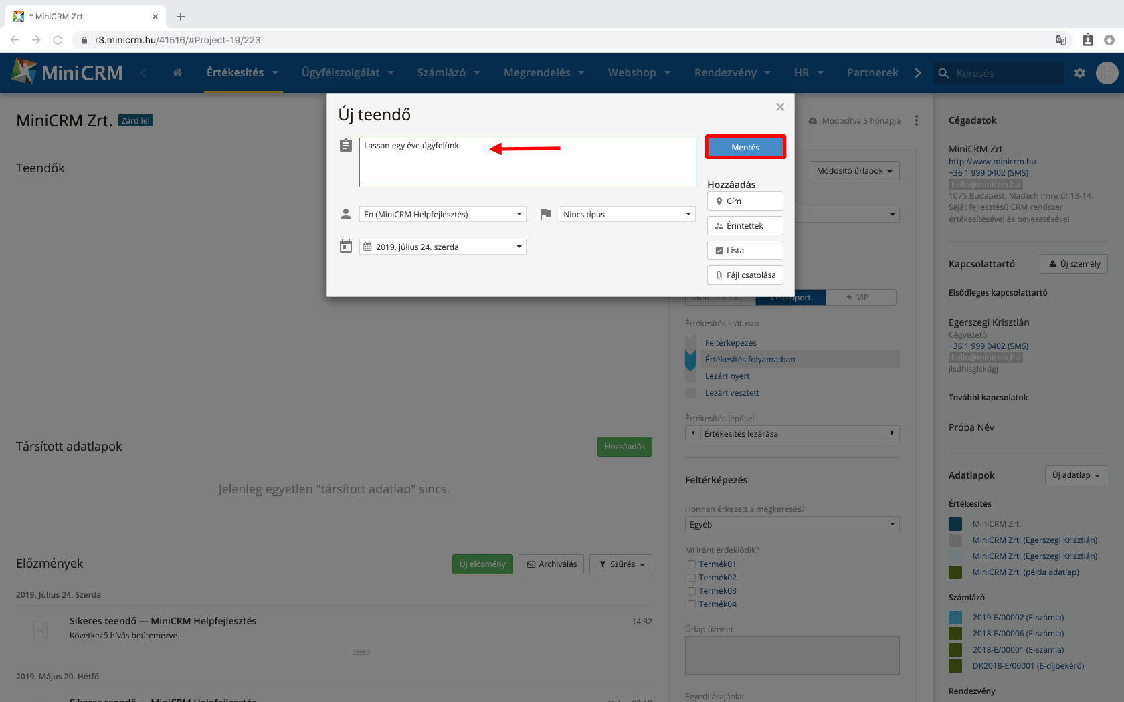1124x702 pixels.
Task: Open the Számlázó menu
Action: coord(449,73)
